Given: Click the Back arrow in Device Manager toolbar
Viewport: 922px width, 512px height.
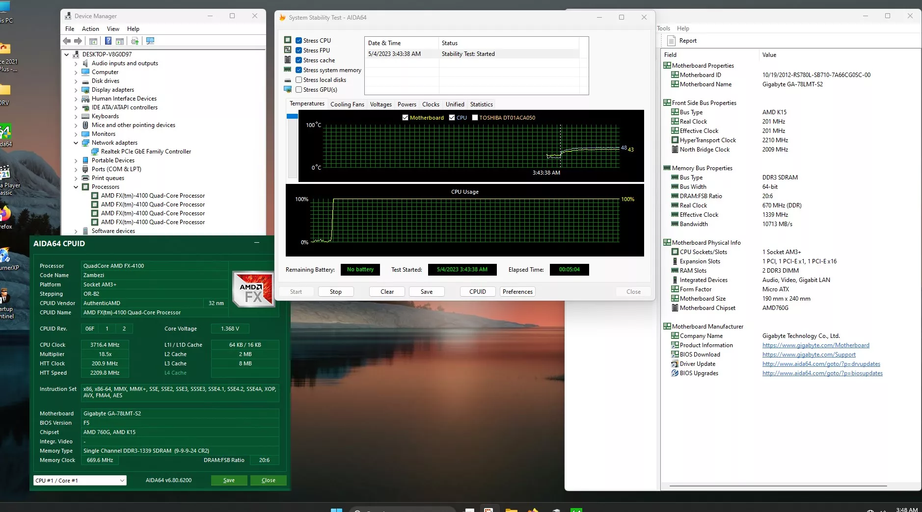Looking at the screenshot, I should coord(67,41).
